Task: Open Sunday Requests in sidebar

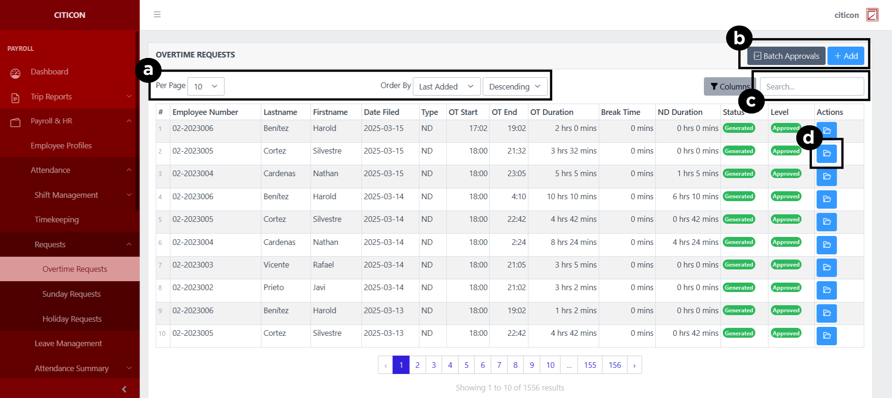Action: point(71,294)
